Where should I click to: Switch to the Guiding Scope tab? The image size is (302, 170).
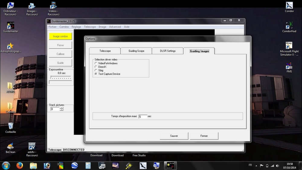137,51
